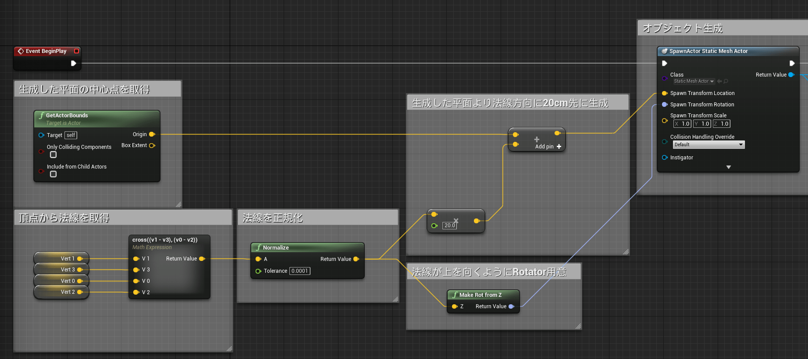Click the Event BeginPlay red delegate pin
The width and height of the screenshot is (808, 359).
77,51
